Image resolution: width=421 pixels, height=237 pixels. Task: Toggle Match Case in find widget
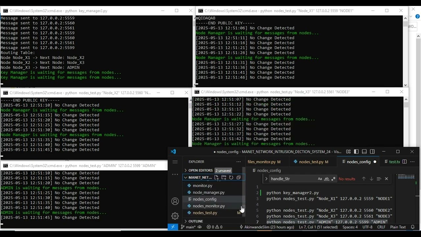(x=320, y=179)
